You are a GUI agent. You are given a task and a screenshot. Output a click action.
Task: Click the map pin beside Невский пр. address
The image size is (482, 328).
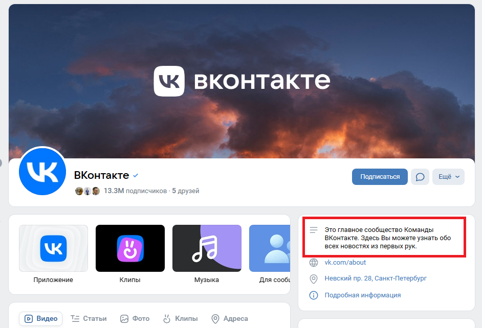tap(314, 279)
